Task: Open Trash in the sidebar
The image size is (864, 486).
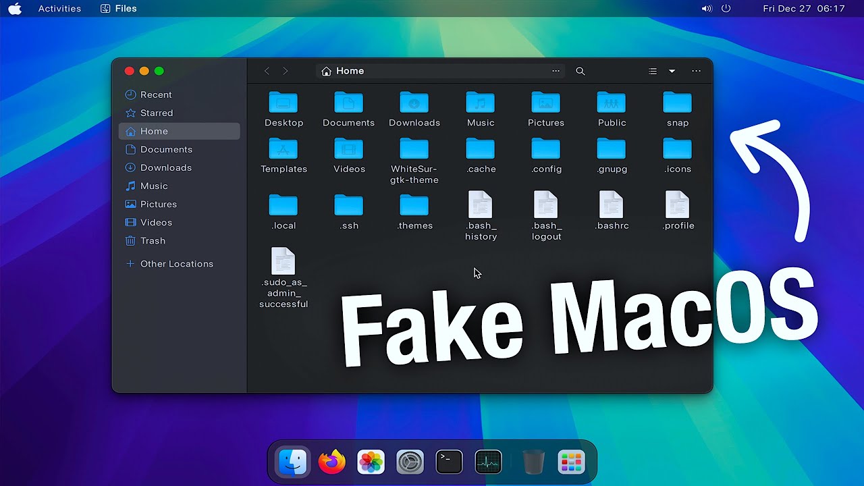Action: coord(179,240)
